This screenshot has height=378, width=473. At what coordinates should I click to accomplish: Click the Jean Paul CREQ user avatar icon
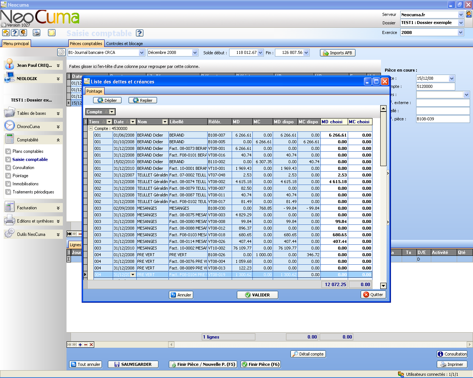(x=10, y=64)
